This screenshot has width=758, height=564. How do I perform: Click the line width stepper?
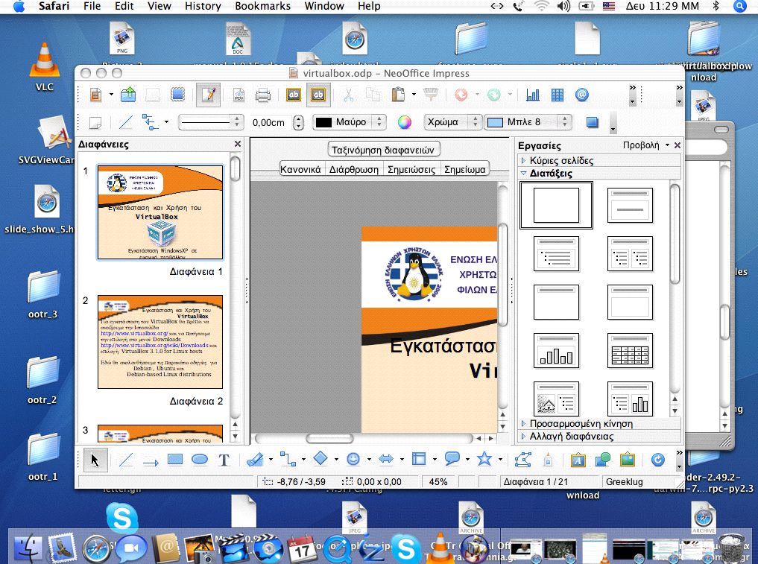[298, 122]
